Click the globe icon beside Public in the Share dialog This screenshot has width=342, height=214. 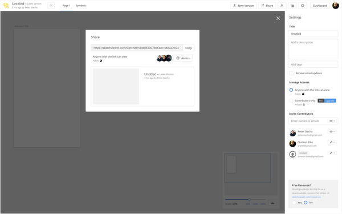pyautogui.click(x=101, y=60)
